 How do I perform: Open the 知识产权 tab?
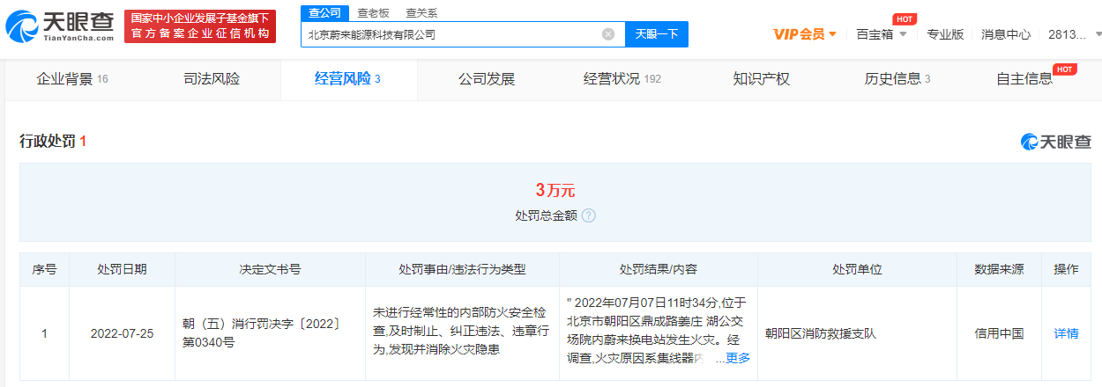(x=761, y=79)
